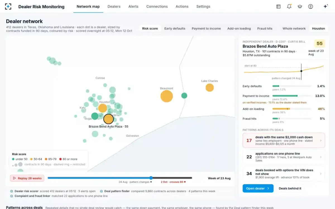The width and height of the screenshot is (335, 209).
Task: Click the Complaint and fraud linker agent icon
Action: click(12, 196)
